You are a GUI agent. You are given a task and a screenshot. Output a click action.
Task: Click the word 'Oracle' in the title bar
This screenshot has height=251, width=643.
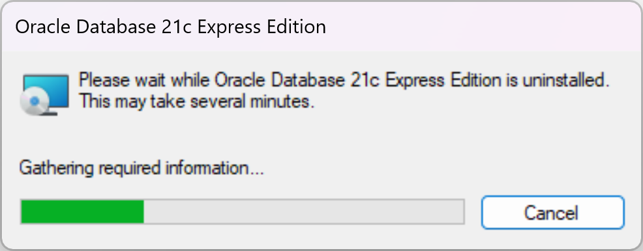click(x=43, y=27)
